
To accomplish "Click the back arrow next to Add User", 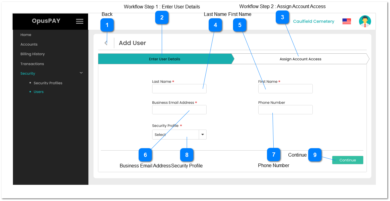I will 106,43.
